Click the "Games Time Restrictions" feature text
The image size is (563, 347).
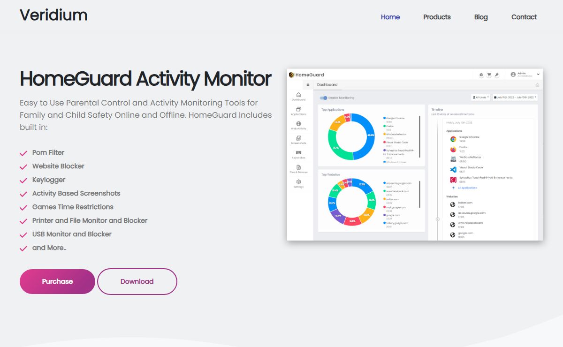pos(73,207)
